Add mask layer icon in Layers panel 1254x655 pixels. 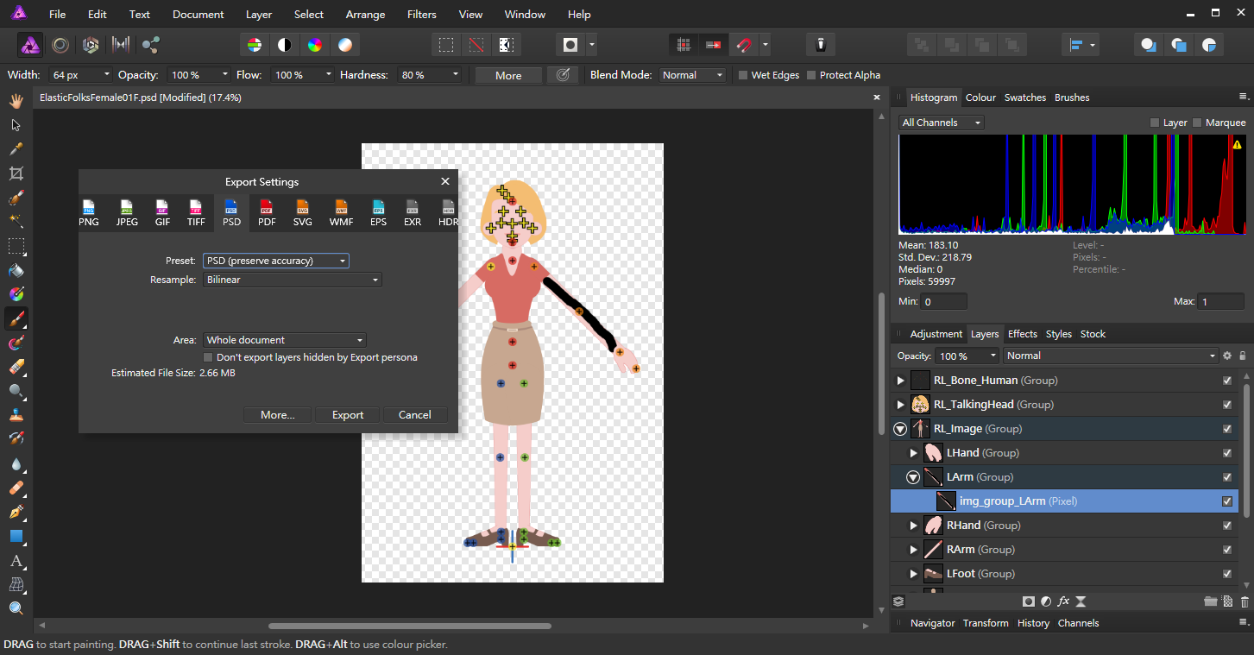[1029, 601]
